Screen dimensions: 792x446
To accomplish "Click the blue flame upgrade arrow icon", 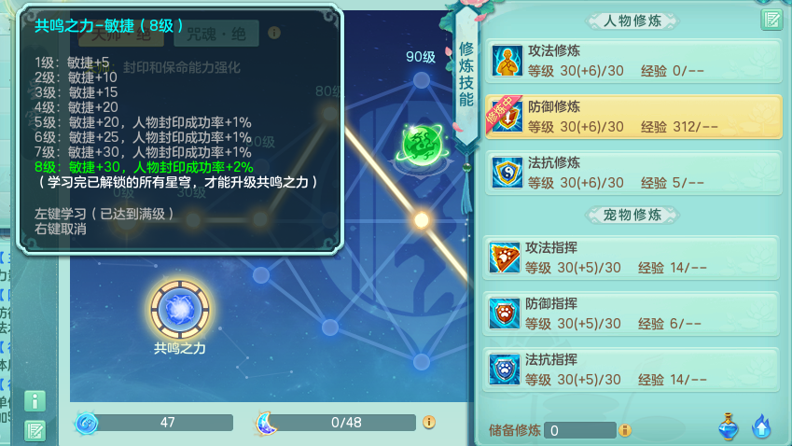I will (x=761, y=426).
